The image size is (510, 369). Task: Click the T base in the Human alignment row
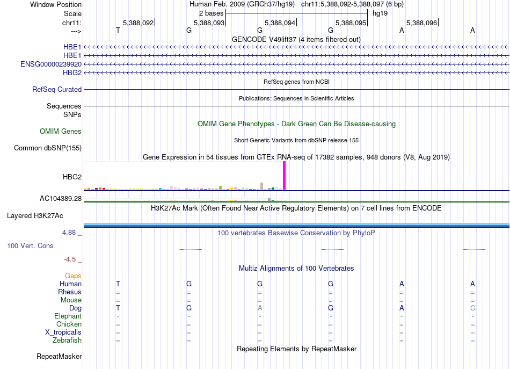click(118, 284)
